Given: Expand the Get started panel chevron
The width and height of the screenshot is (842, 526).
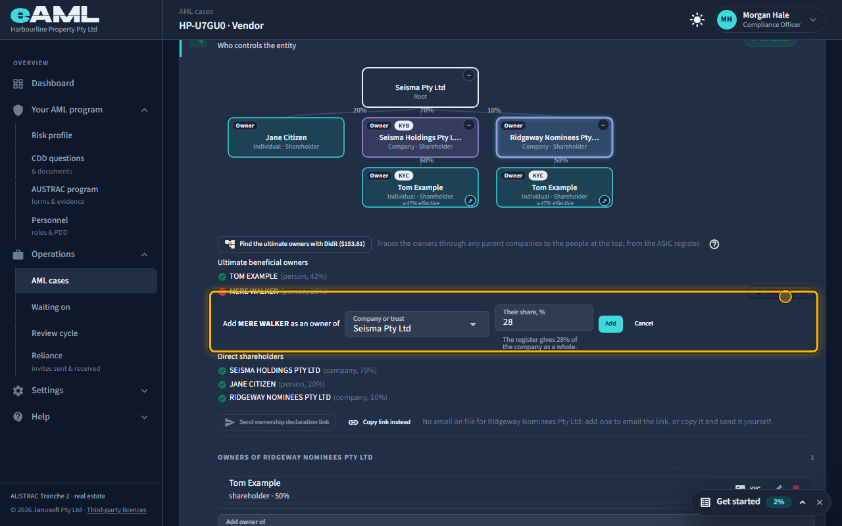Looking at the screenshot, I should [803, 502].
